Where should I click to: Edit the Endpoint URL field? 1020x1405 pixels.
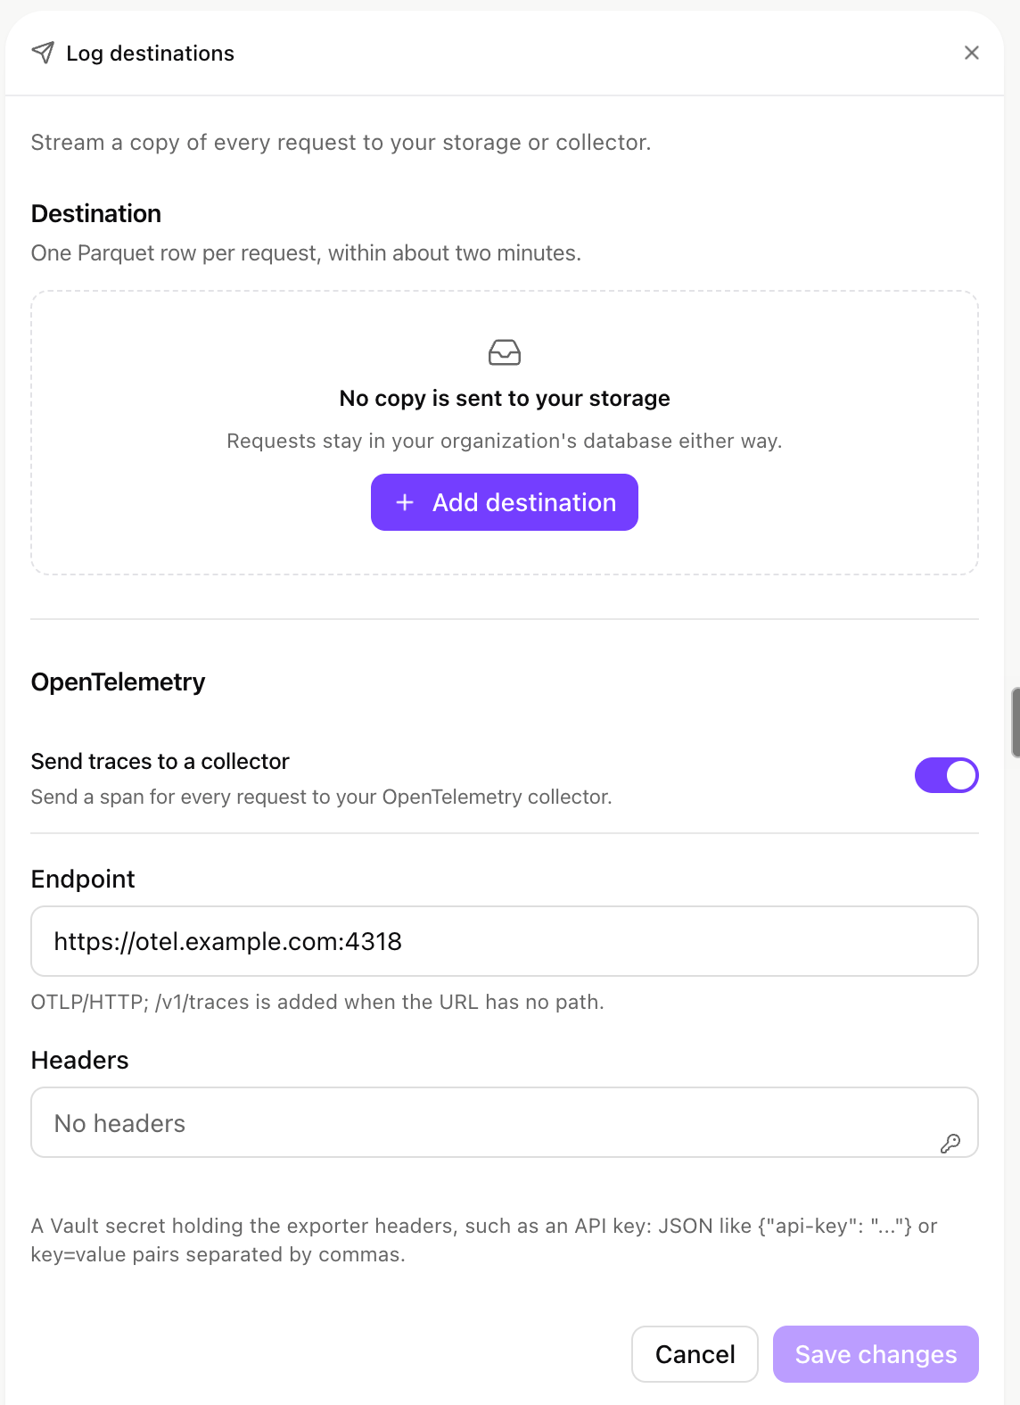point(505,941)
